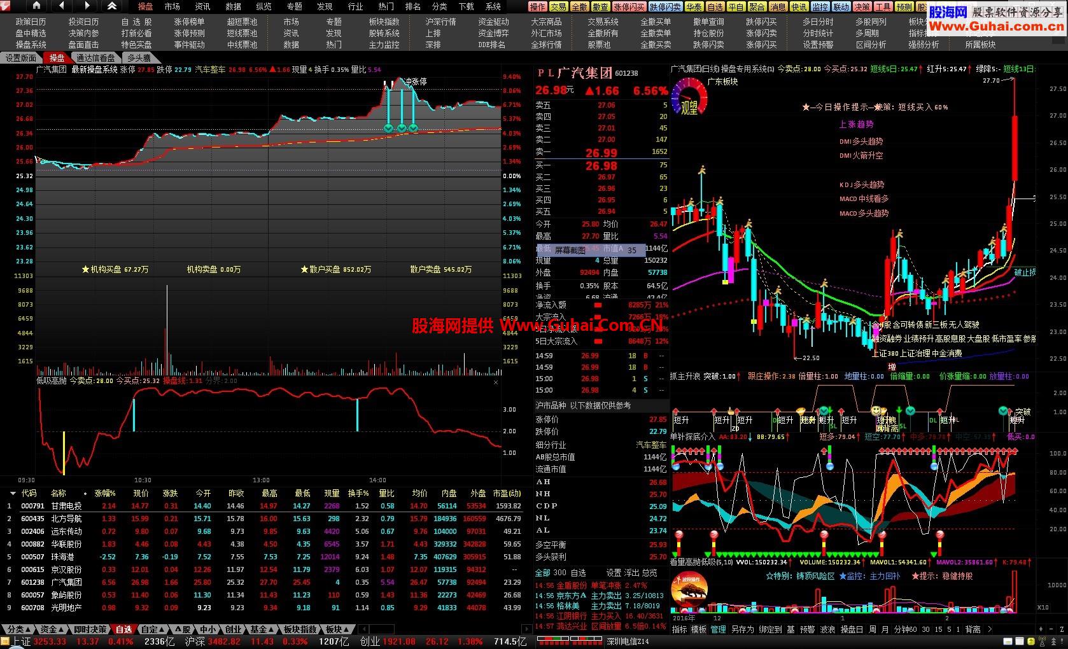This screenshot has width=1068, height=649.
Task: Expand the 分类 bottom tab arrow
Action: [29, 629]
